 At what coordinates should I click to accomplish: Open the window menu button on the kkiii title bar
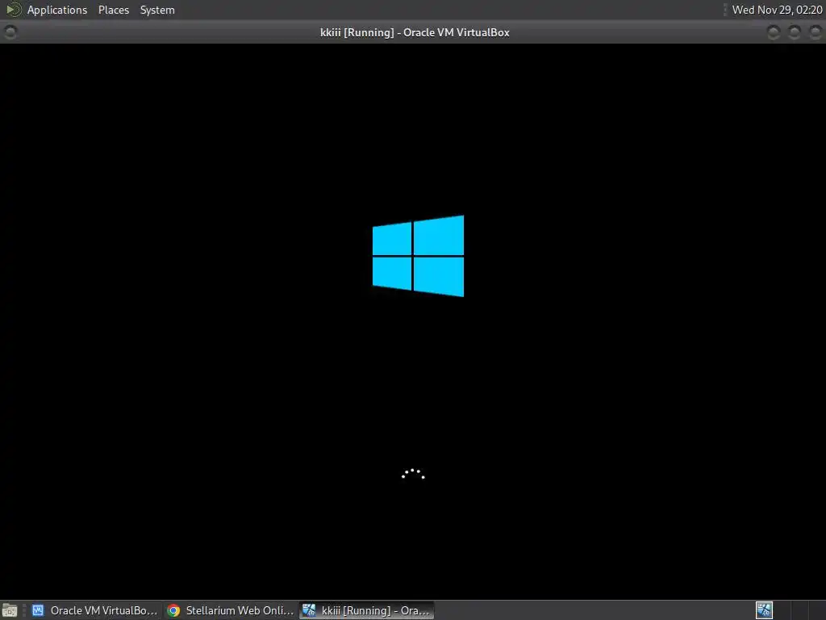tap(10, 32)
